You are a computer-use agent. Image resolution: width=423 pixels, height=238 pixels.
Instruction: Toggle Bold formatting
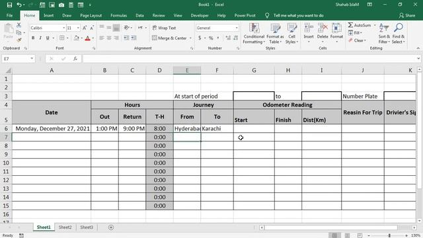(x=33, y=38)
